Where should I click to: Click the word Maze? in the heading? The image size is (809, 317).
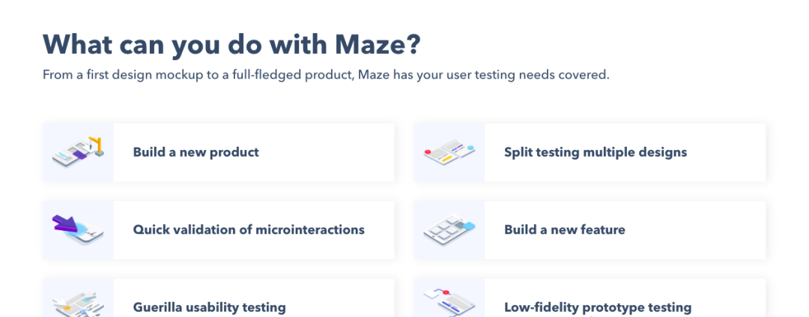pos(378,44)
